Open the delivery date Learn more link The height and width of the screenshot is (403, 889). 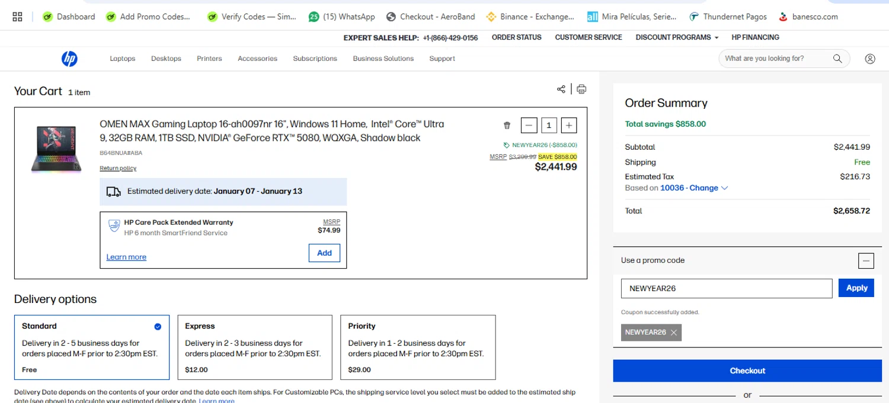(x=216, y=401)
